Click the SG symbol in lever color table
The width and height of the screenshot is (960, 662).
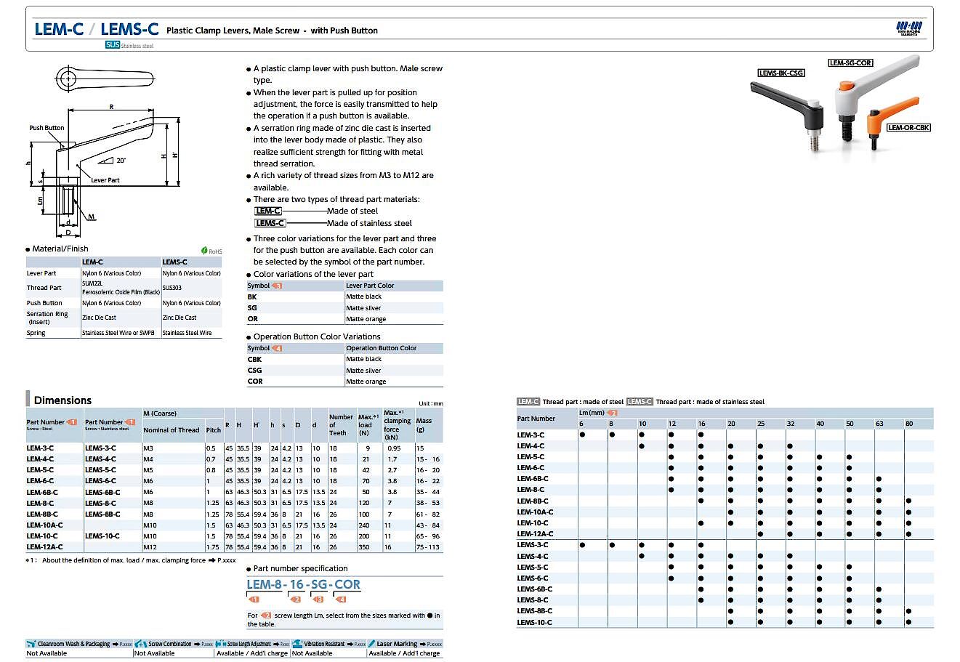(252, 308)
